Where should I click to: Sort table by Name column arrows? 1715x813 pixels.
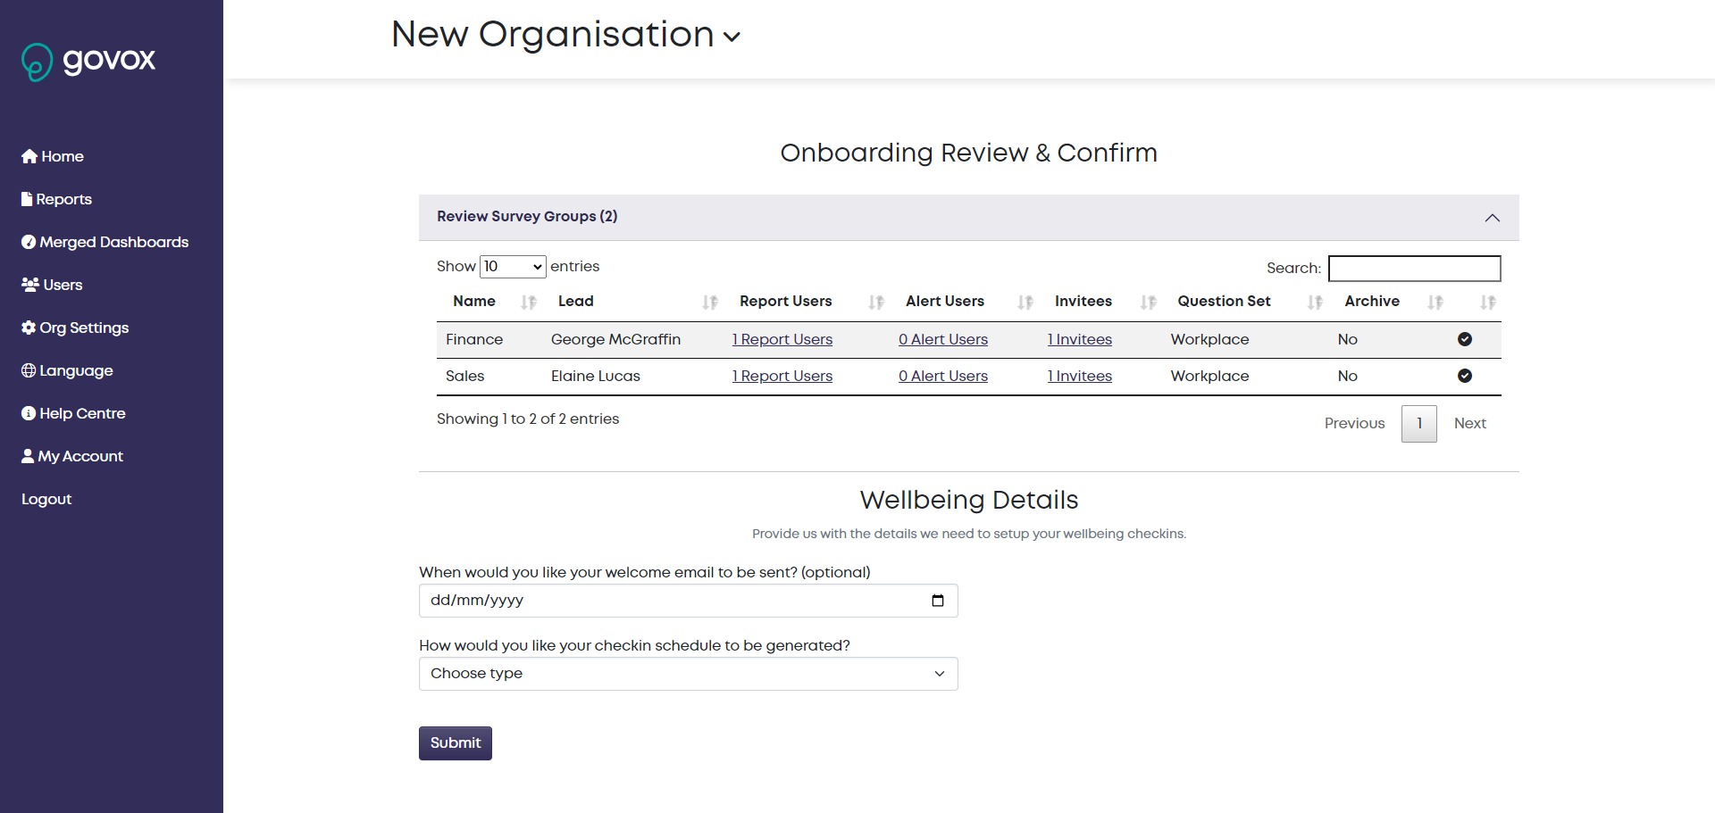pos(529,303)
